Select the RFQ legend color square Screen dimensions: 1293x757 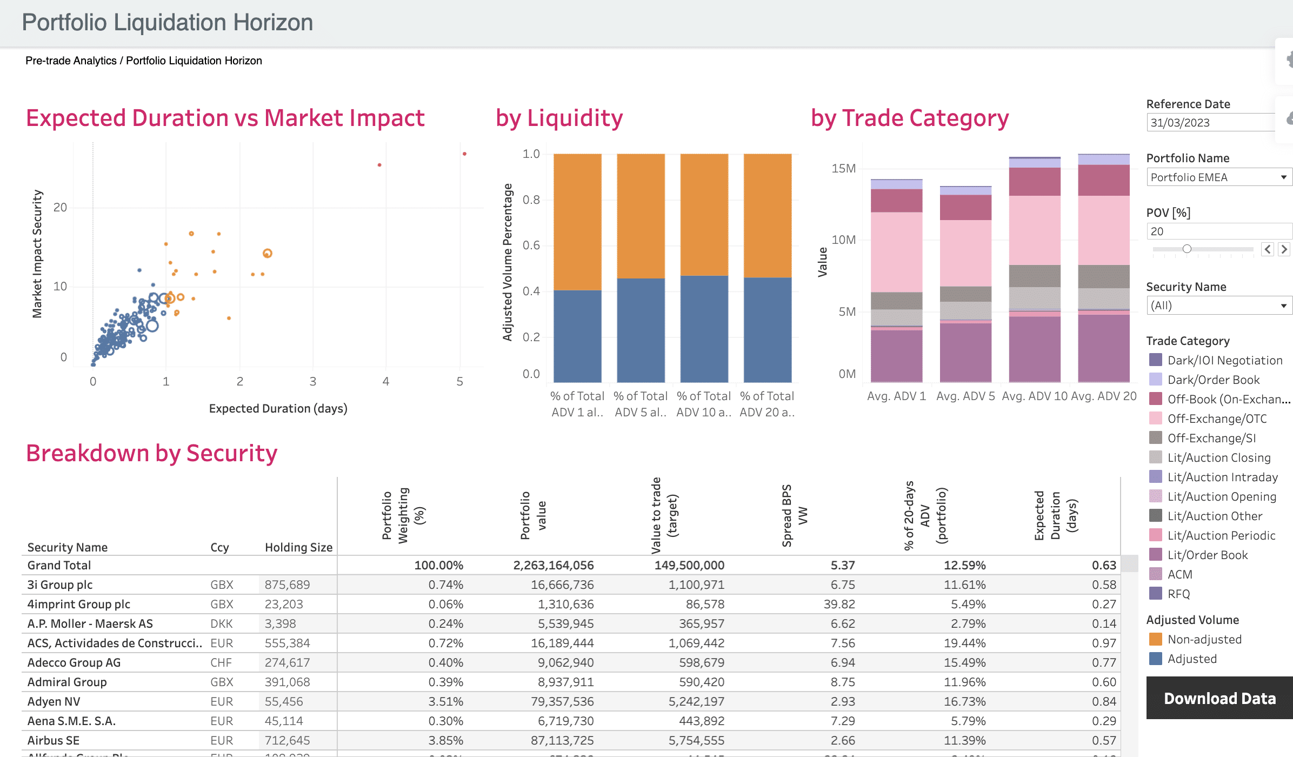(x=1156, y=594)
